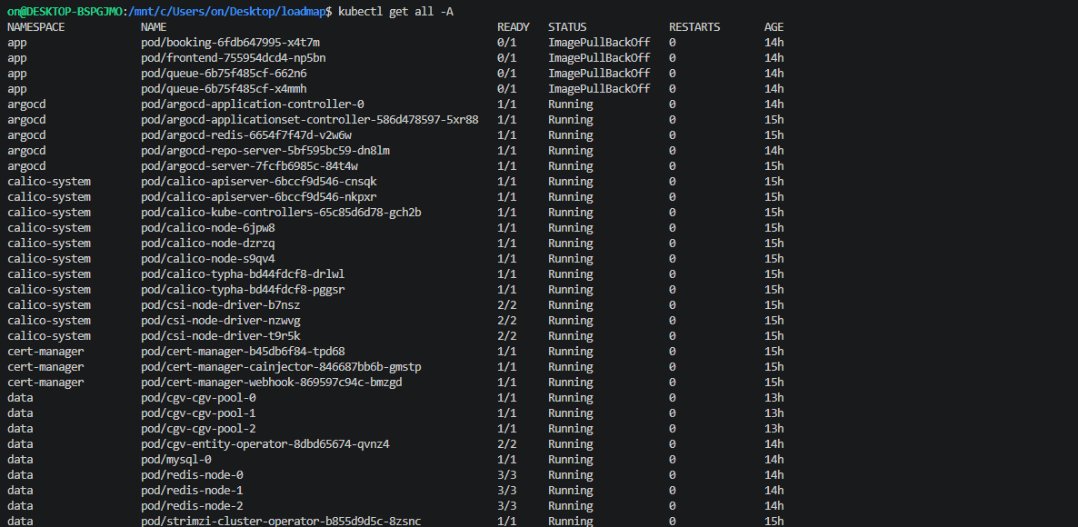Click calico-system namespace of calico-node-6jpw8
The width and height of the screenshot is (1078, 527).
coord(49,227)
